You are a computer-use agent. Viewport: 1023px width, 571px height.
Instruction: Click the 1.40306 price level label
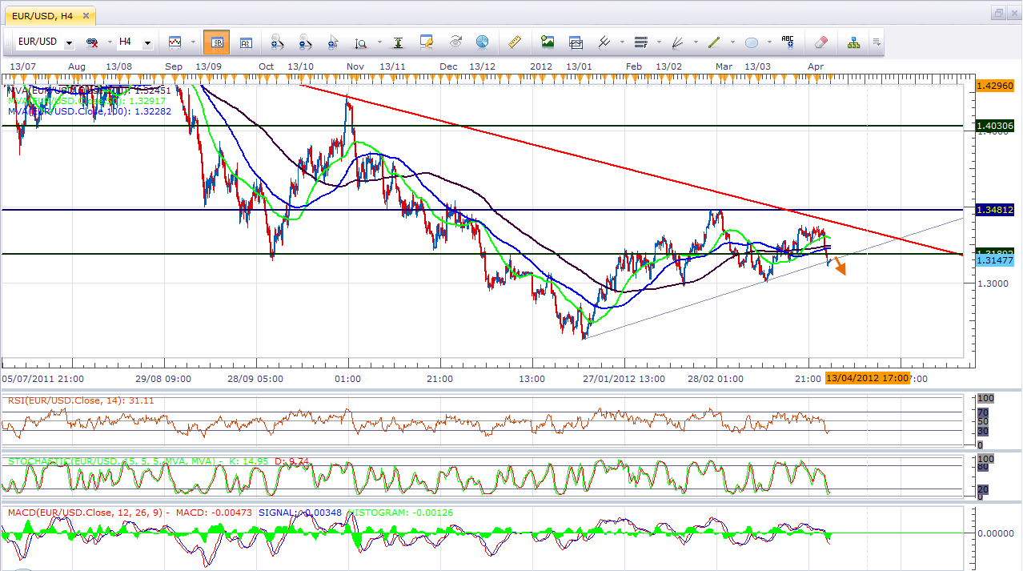(x=995, y=126)
